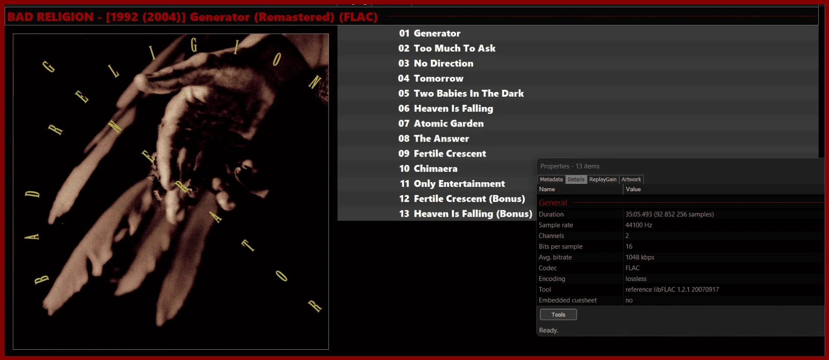Click the Ready status text
Screen dimensions: 829x360
point(548,331)
